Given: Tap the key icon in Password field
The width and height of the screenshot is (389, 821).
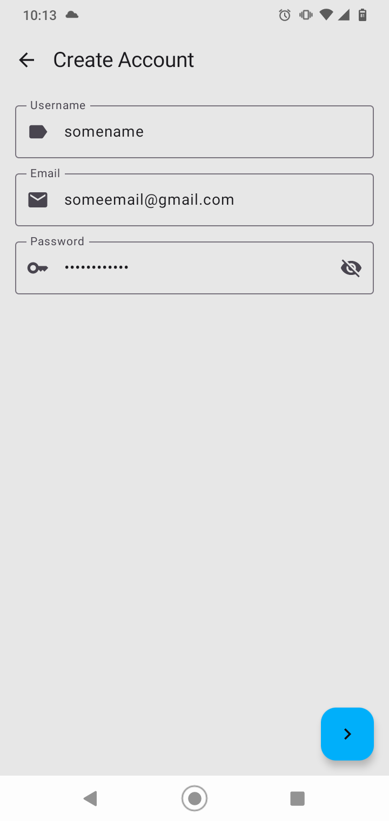Looking at the screenshot, I should [38, 268].
